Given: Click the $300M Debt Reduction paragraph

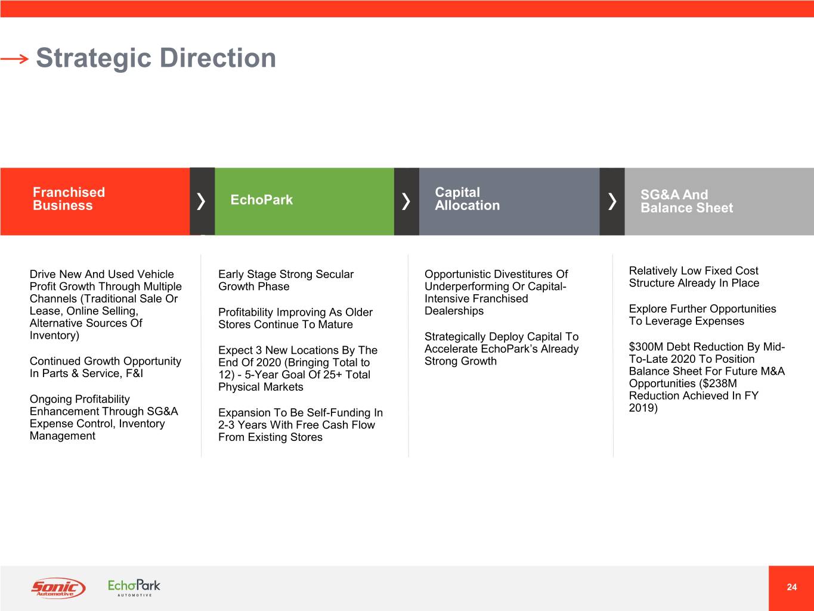Looking at the screenshot, I should point(707,377).
